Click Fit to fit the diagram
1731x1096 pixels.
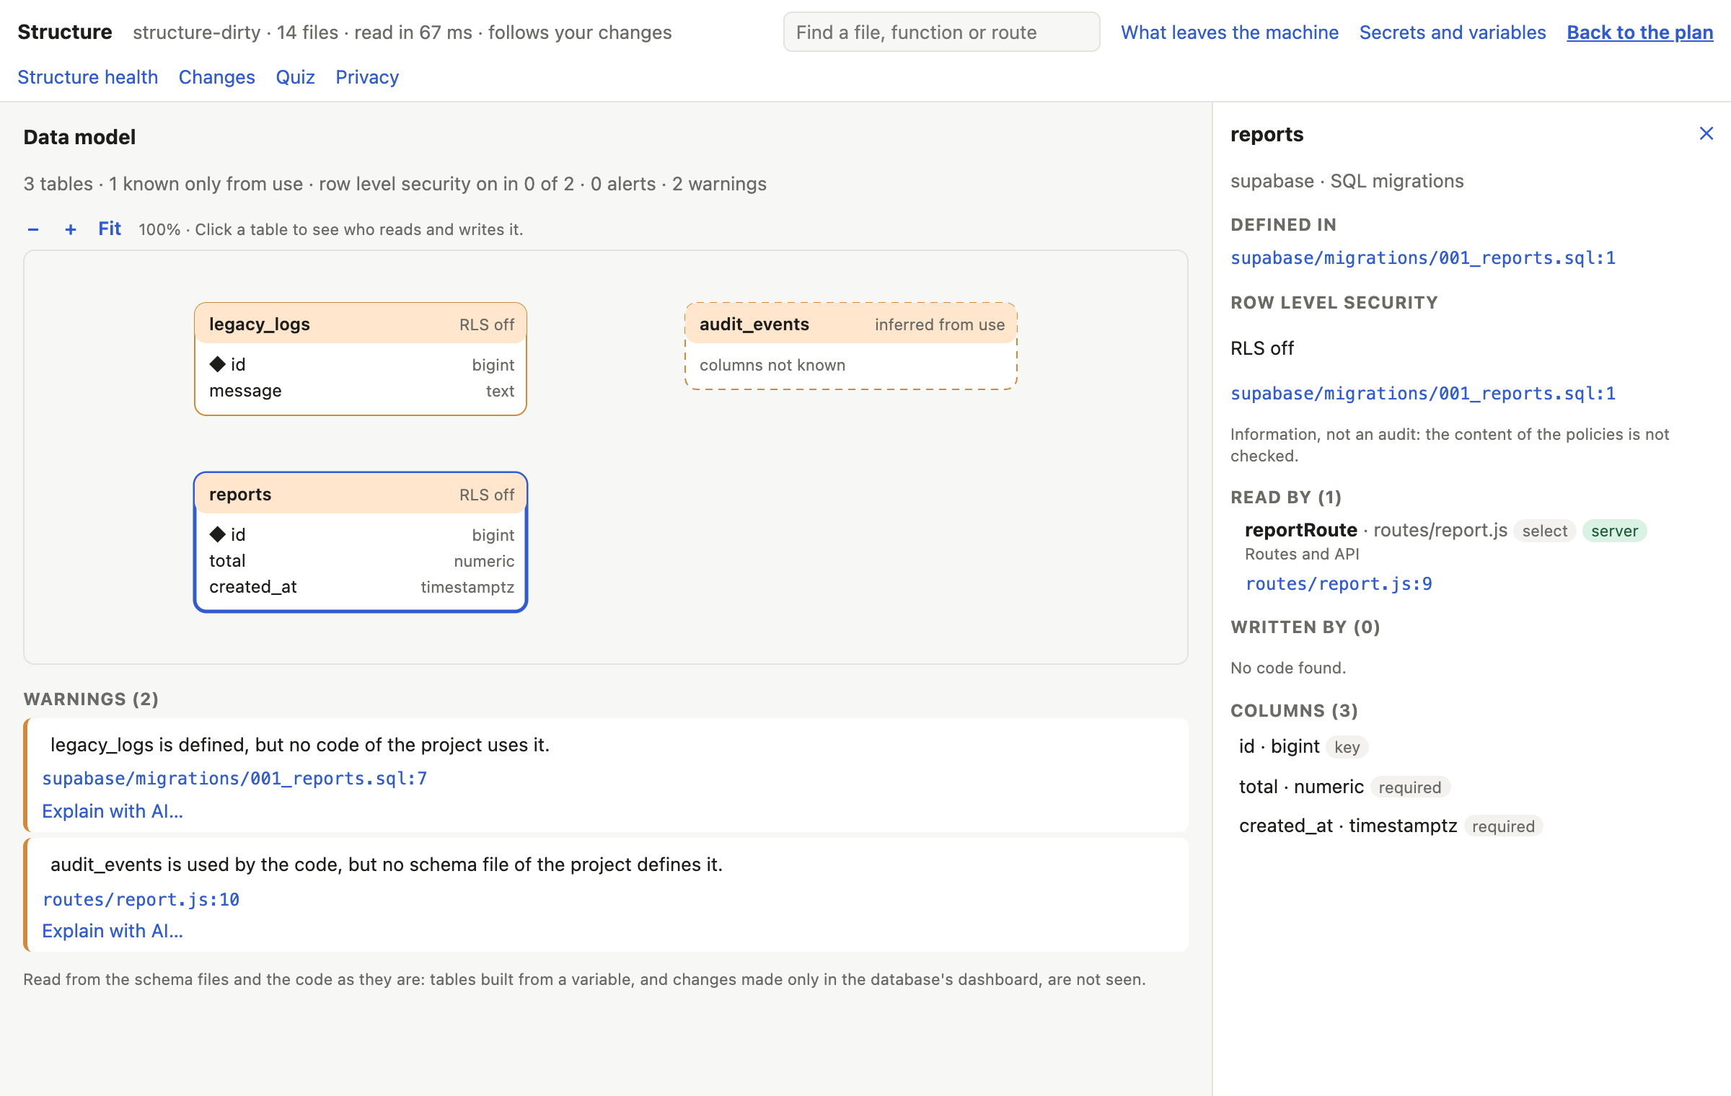110,229
